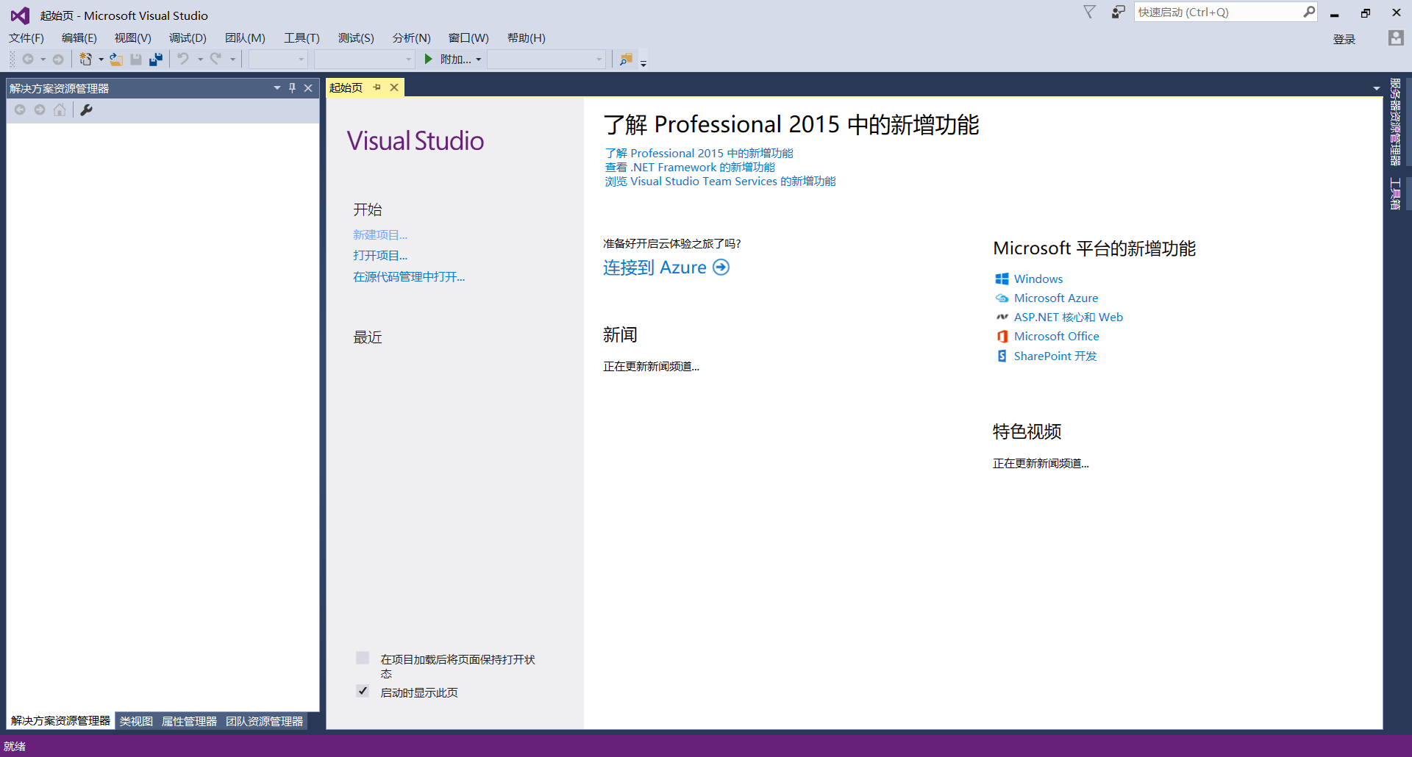Open the Solution Explorer window position dropdown
The width and height of the screenshot is (1412, 757).
point(277,88)
